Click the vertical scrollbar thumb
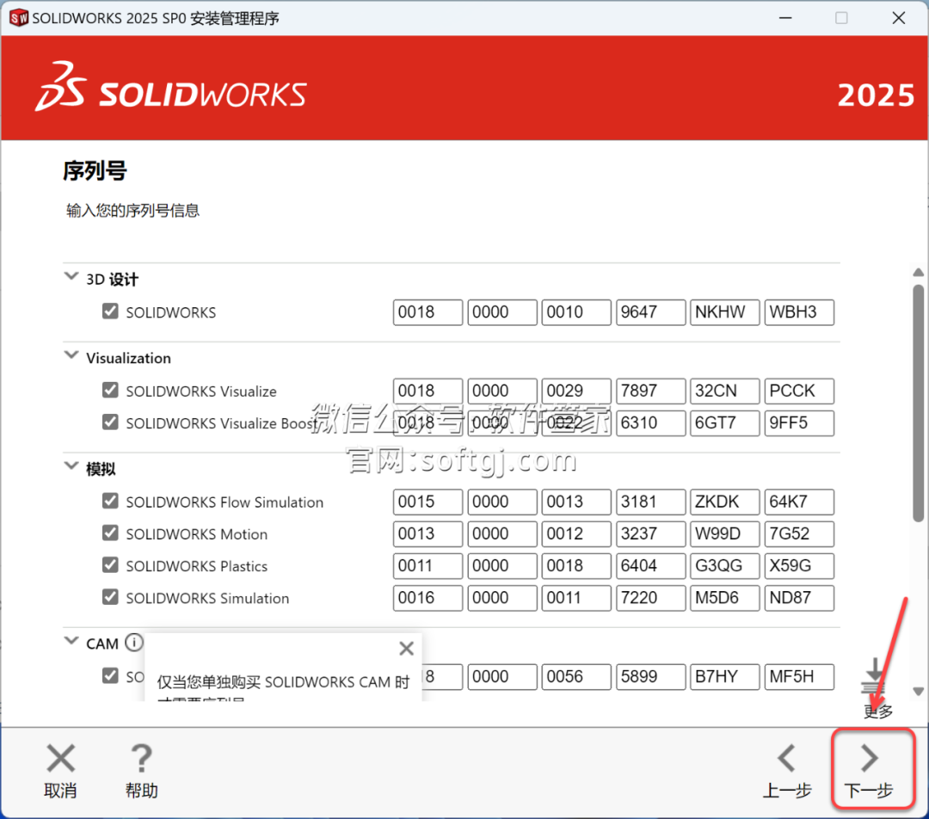The width and height of the screenshot is (929, 819). 919,403
